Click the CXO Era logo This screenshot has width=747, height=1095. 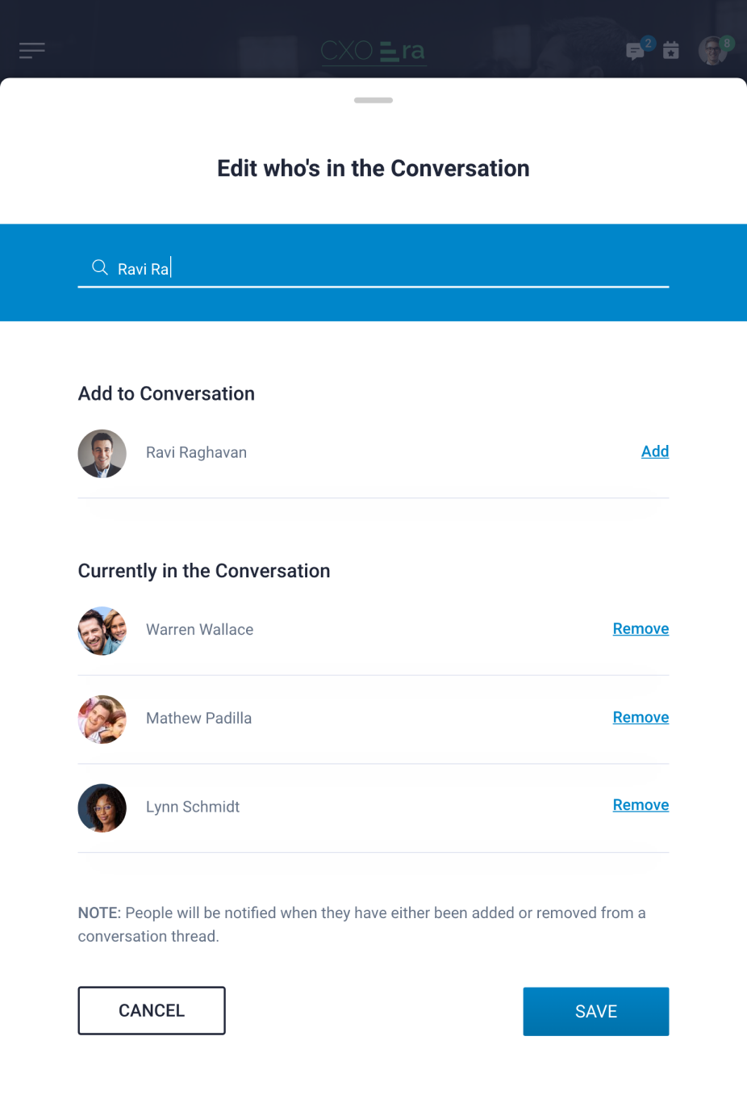pyautogui.click(x=373, y=52)
